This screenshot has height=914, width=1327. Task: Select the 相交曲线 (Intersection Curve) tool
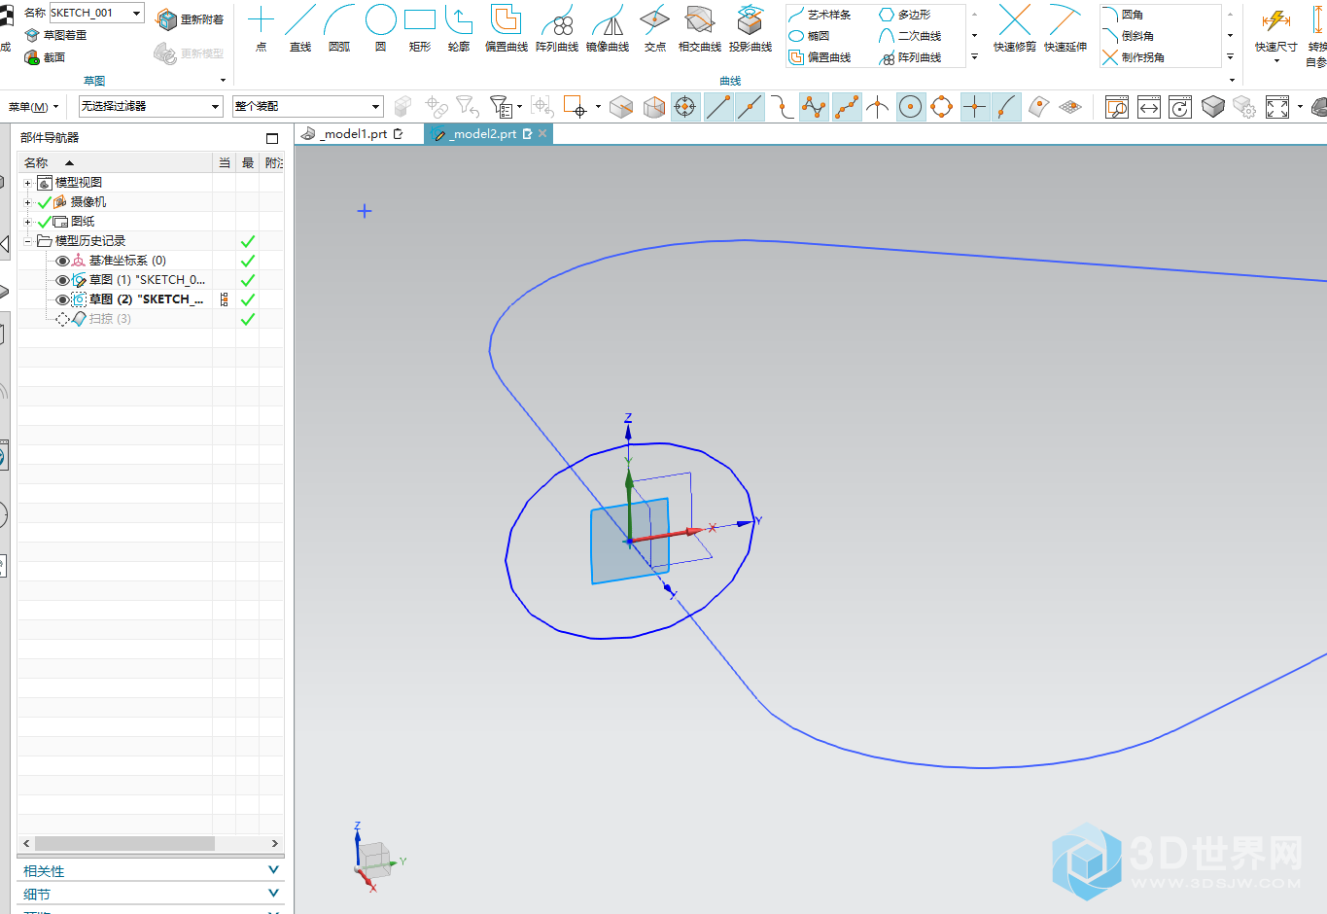[700, 28]
